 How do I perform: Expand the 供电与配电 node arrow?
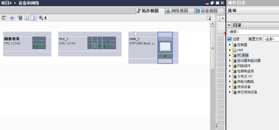click(230, 82)
